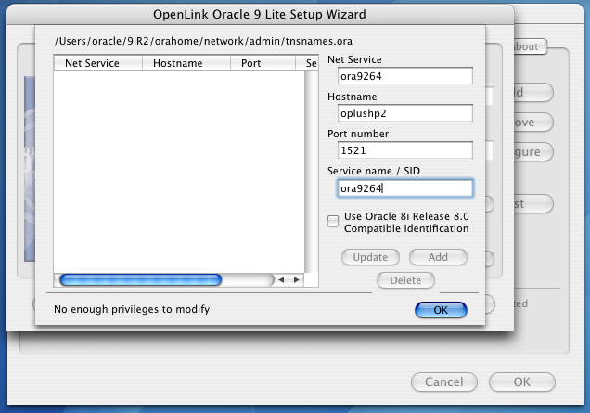590x413 pixels.
Task: Click the right scroll arrow under the table
Action: point(297,279)
